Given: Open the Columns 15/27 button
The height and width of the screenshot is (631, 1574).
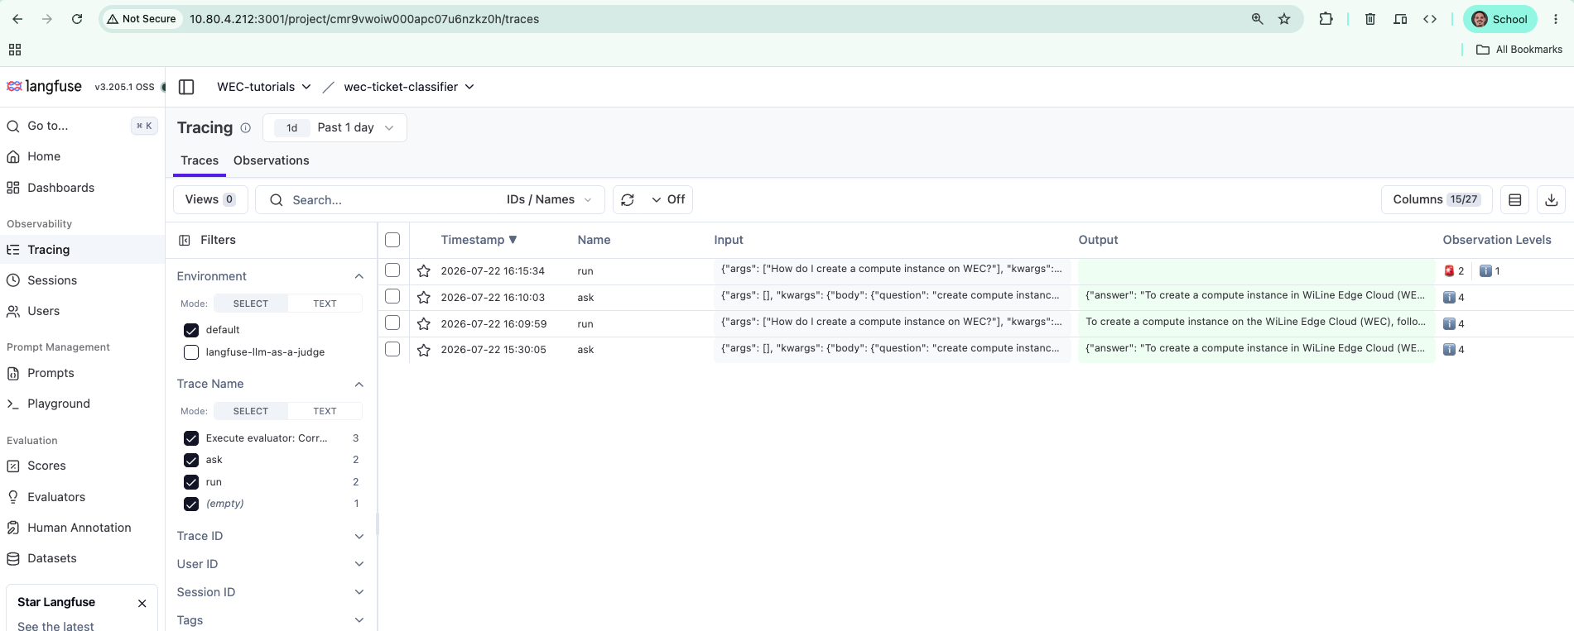Looking at the screenshot, I should [1437, 199].
